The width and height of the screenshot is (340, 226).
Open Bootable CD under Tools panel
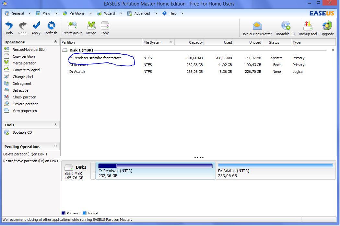[22, 132]
